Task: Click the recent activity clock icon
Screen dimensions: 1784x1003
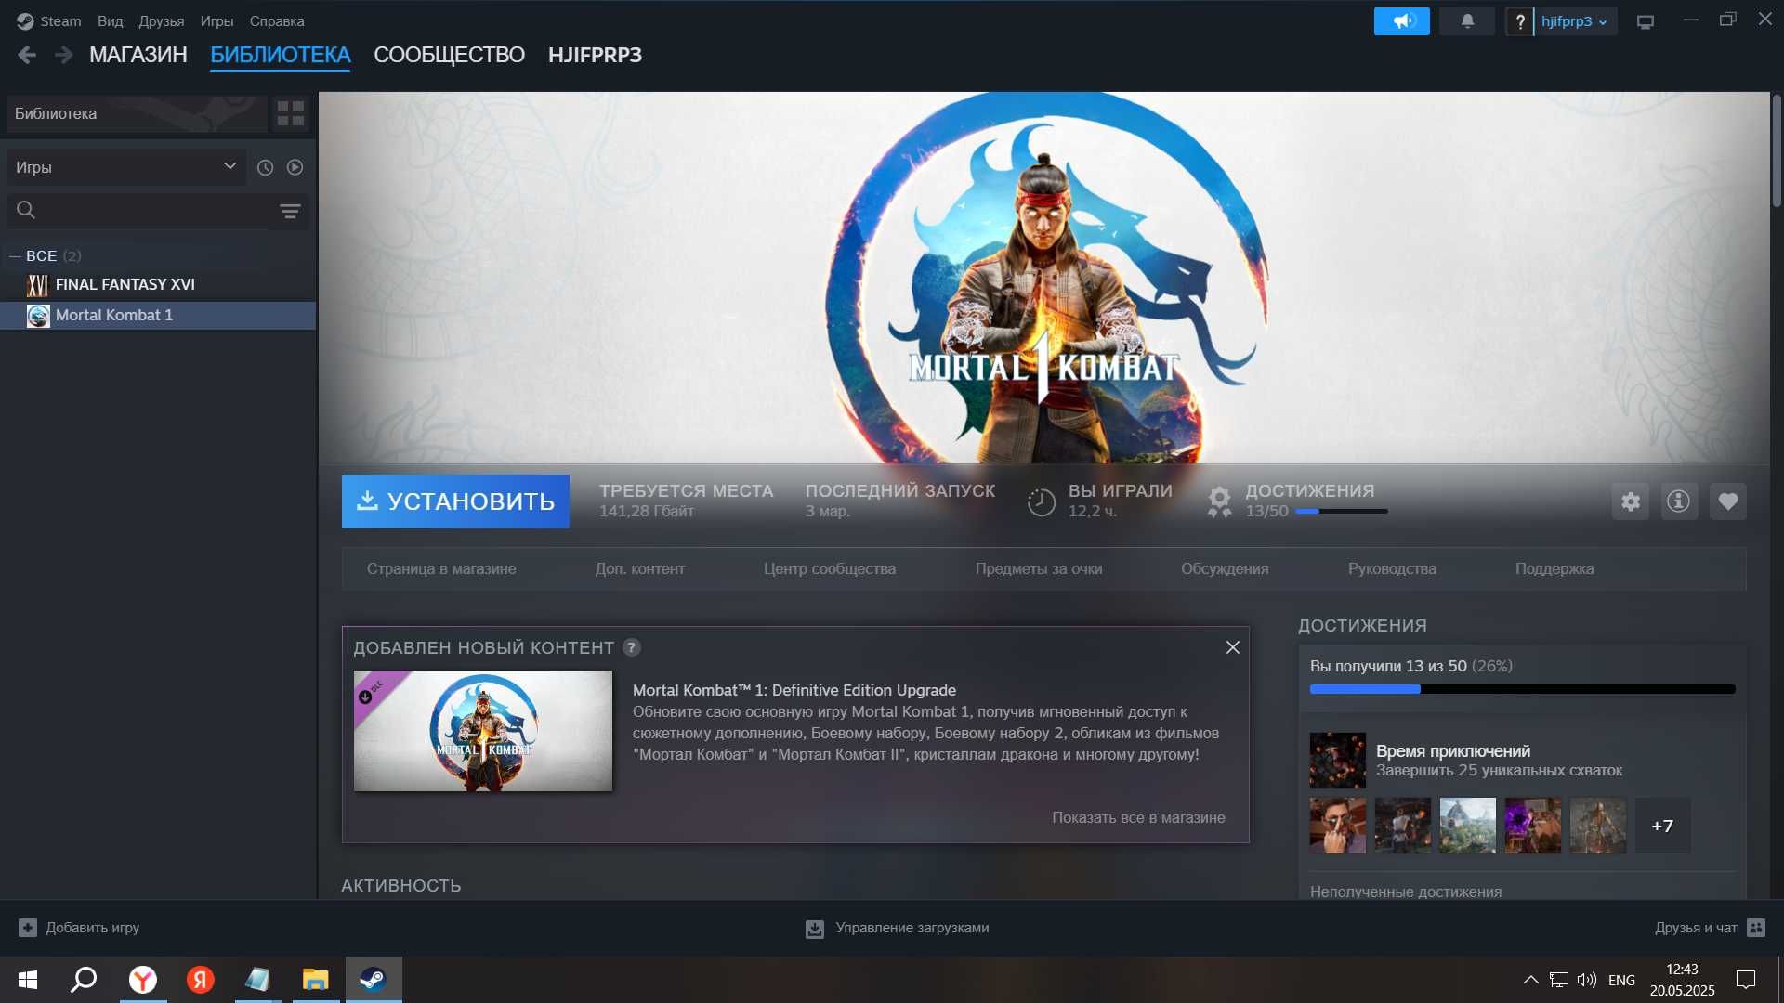Action: [265, 167]
